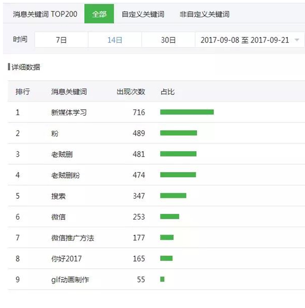Click the keyword gif动画制作
The width and height of the screenshot is (305, 308).
70,279
